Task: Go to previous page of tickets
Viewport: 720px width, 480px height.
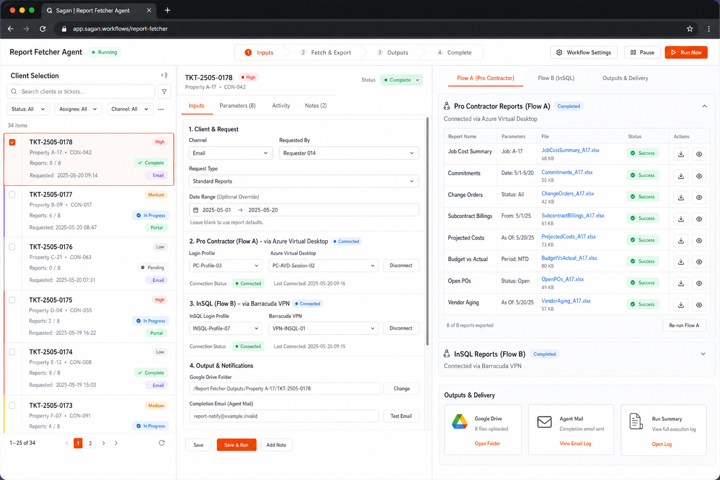Action: tap(67, 443)
